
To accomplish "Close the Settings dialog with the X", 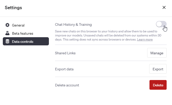I will click(x=164, y=7).
